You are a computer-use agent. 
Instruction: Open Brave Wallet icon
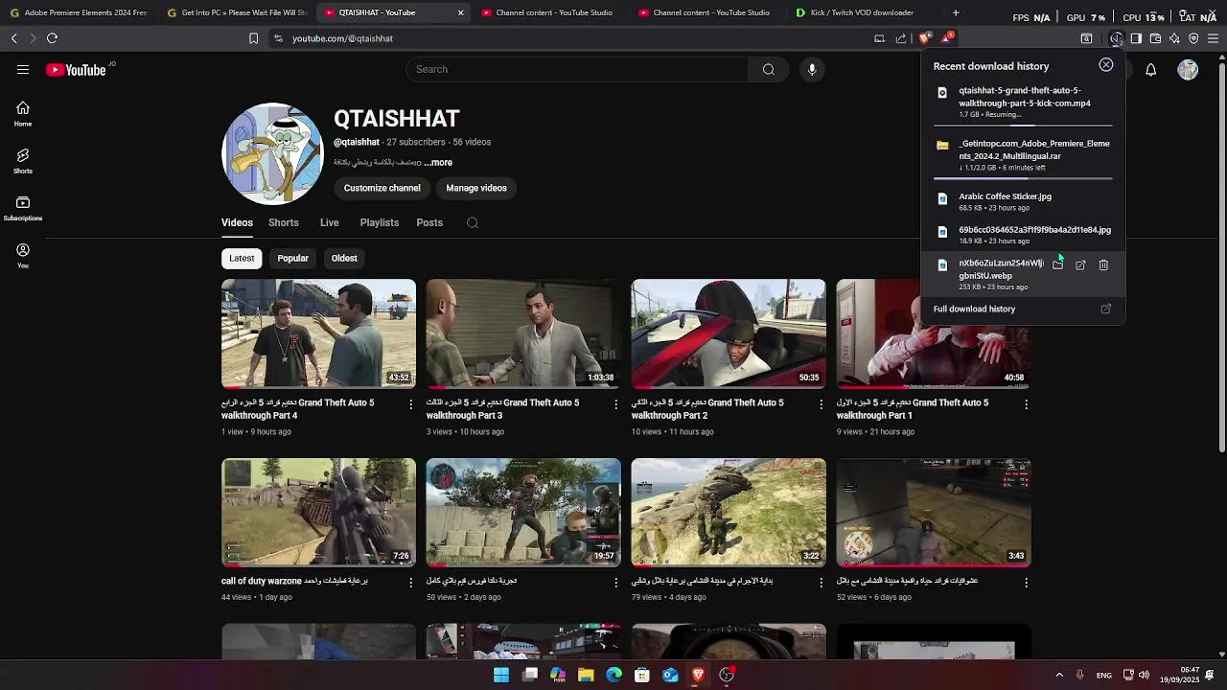pyautogui.click(x=1155, y=38)
